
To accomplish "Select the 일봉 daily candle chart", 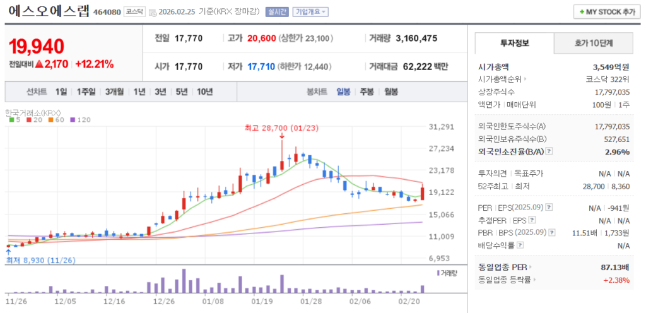I will pyautogui.click(x=343, y=92).
